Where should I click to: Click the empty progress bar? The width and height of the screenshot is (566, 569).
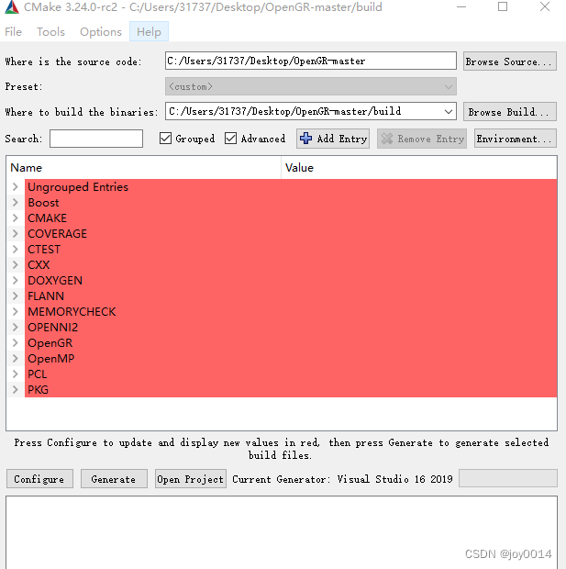(508, 478)
